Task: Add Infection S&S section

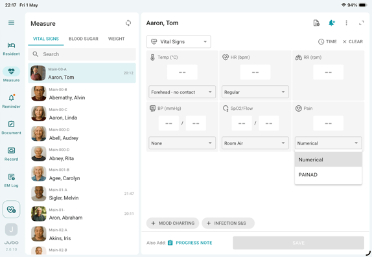Action: (x=228, y=223)
